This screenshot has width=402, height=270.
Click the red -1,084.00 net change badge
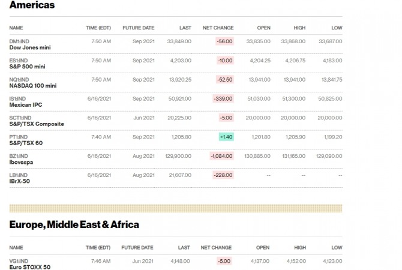pos(221,156)
